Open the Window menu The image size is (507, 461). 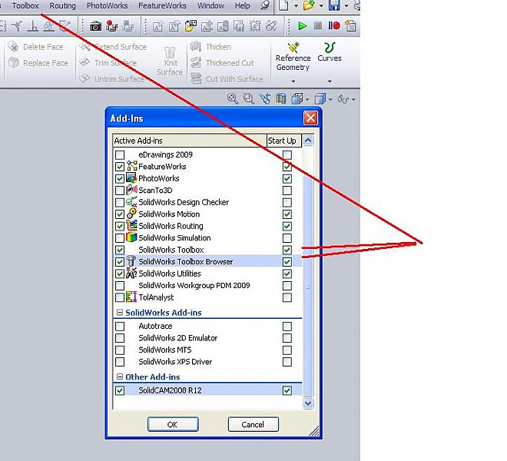(x=210, y=5)
